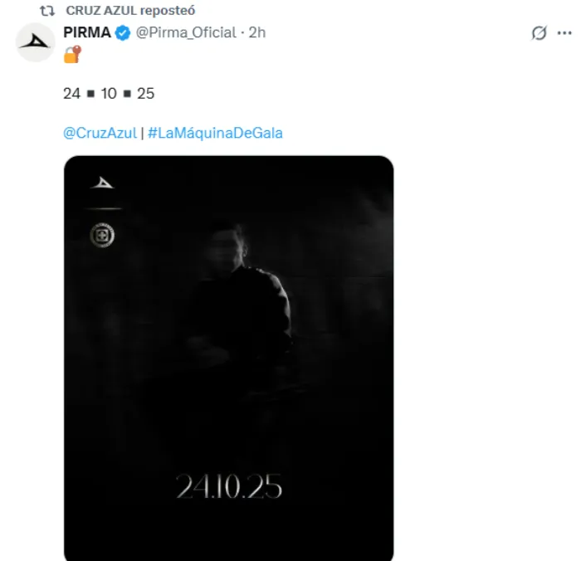Click the 24 ■ 10 ■ 25 post text
The width and height of the screenshot is (581, 561).
[109, 93]
